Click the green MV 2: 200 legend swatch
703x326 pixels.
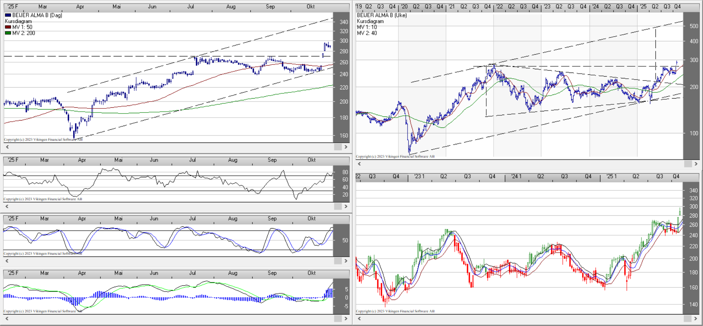click(8, 33)
